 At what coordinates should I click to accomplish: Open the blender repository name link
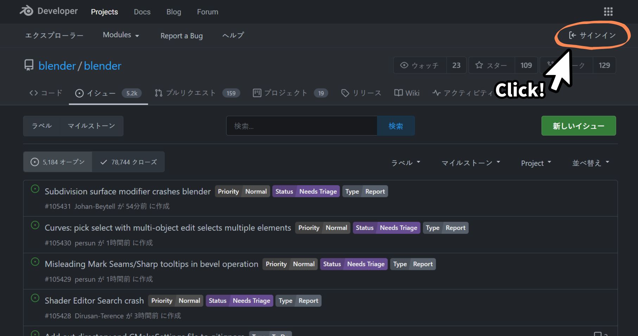point(103,66)
